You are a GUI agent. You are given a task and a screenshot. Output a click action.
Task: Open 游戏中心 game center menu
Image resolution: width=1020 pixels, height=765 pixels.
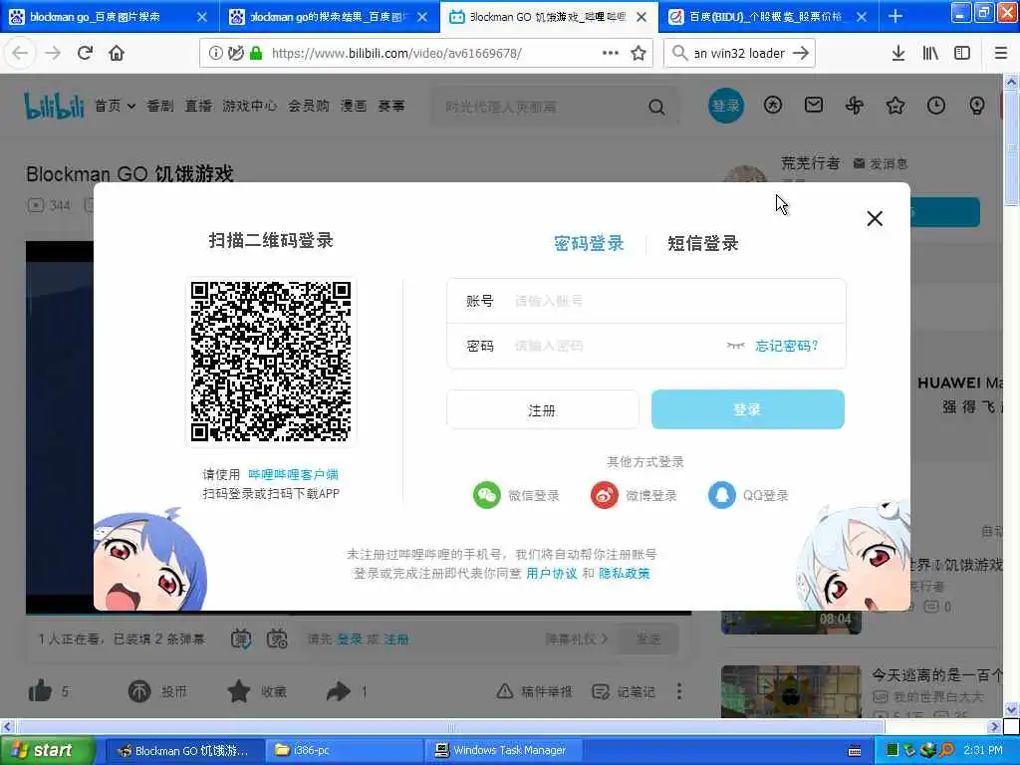250,106
